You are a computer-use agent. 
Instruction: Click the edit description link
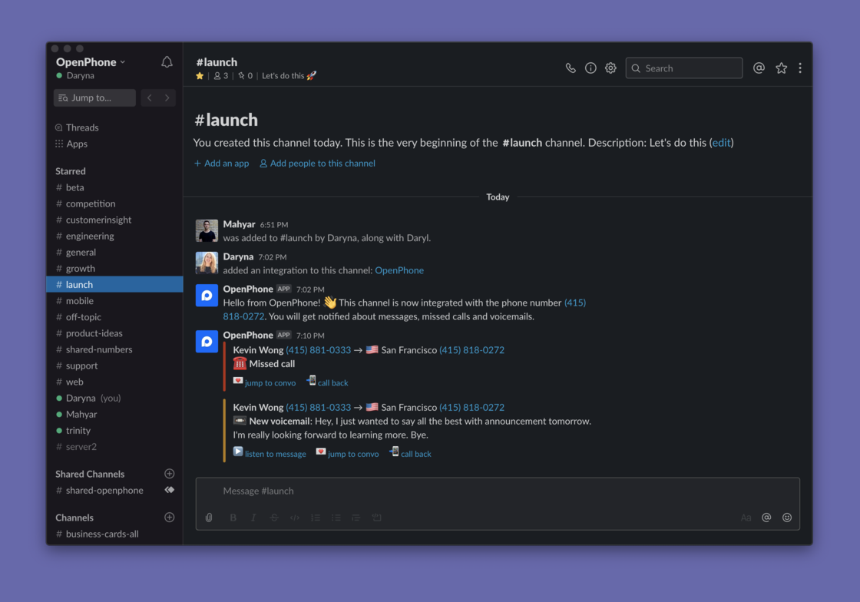coord(721,143)
